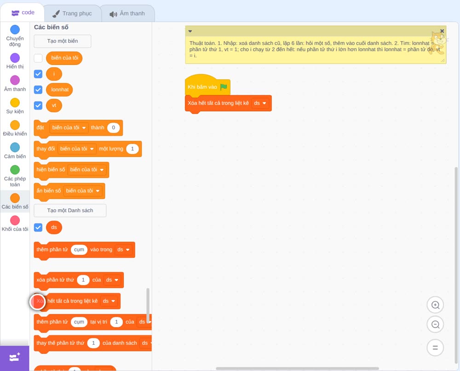Zoom in on the workspace
The width and height of the screenshot is (460, 371).
coord(435,305)
